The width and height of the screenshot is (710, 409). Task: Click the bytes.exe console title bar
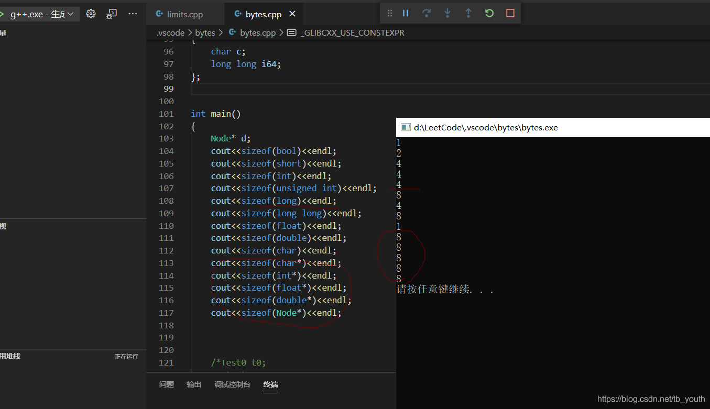point(553,127)
